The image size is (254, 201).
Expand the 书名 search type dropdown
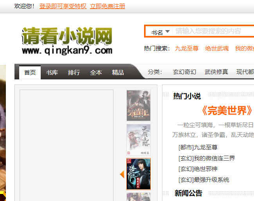(x=160, y=32)
